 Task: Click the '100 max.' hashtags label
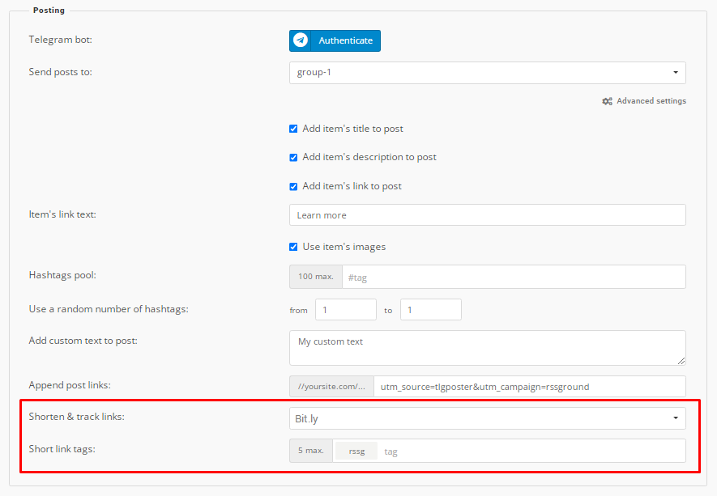pos(316,277)
